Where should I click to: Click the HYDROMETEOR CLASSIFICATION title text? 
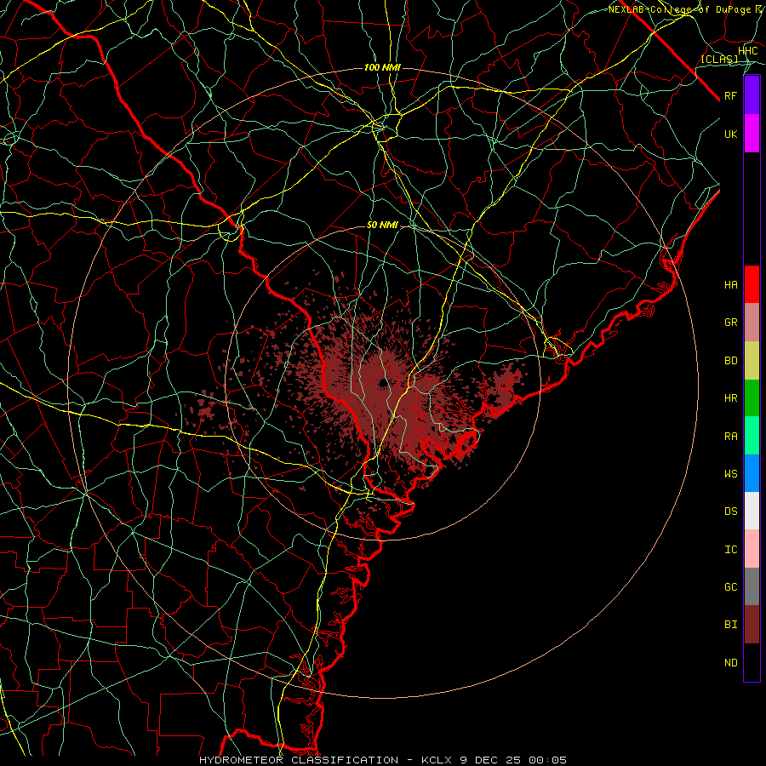pos(299,760)
